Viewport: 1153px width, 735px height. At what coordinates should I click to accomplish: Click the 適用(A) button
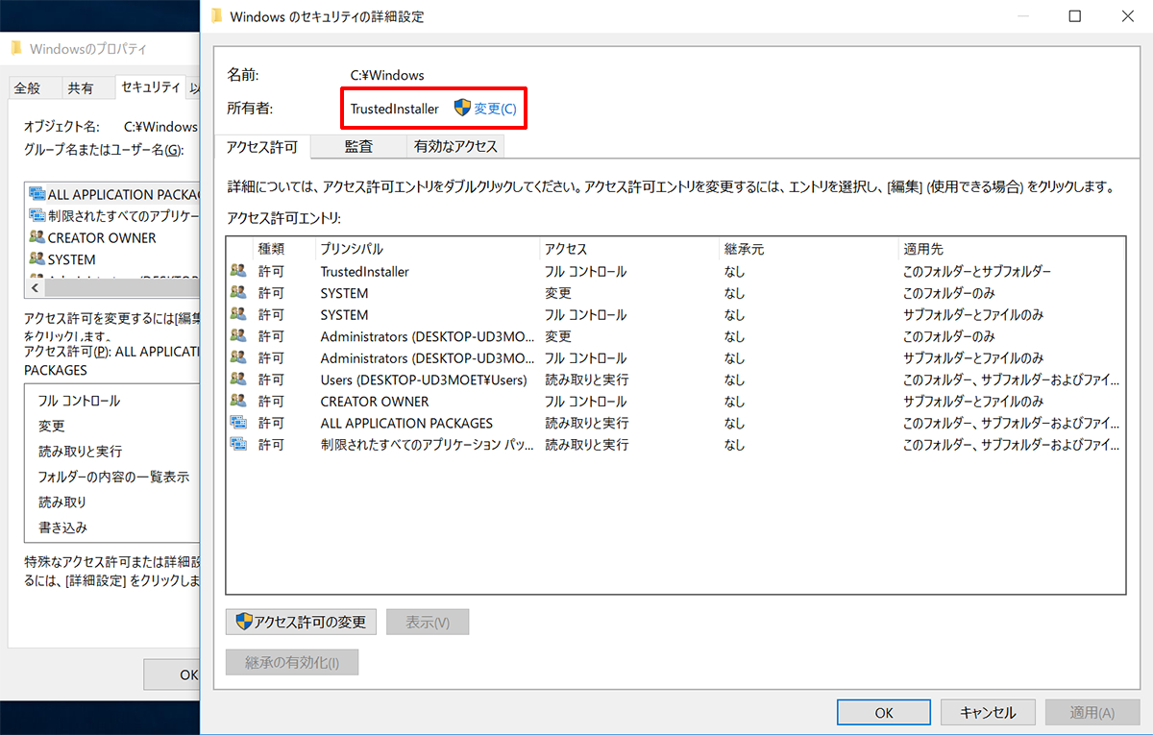coord(1092,712)
